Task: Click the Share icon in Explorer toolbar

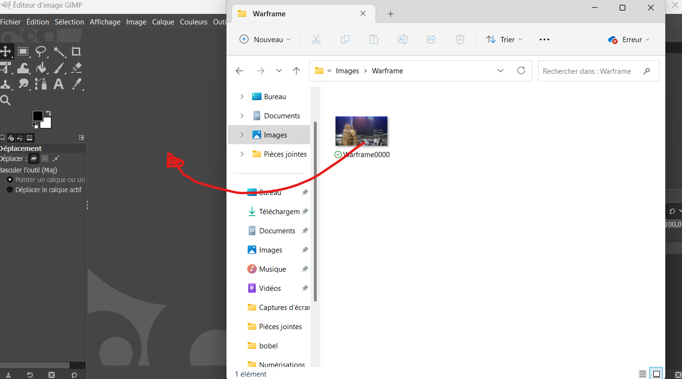Action: (x=431, y=40)
